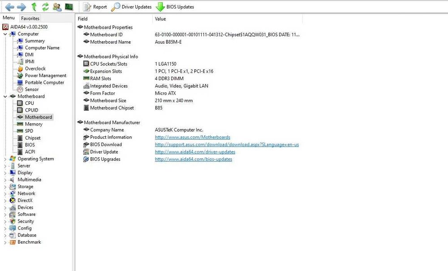448x271 pixels.
Task: Click the Operating System Windows icon
Action: click(x=13, y=159)
